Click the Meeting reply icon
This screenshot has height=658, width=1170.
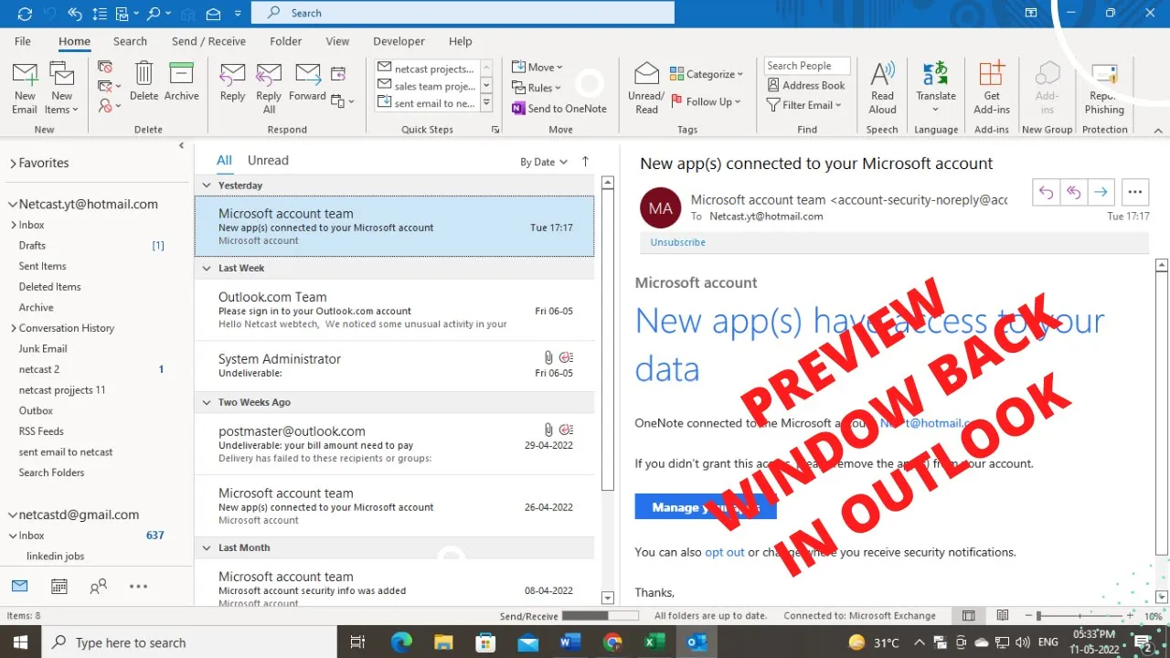[337, 74]
